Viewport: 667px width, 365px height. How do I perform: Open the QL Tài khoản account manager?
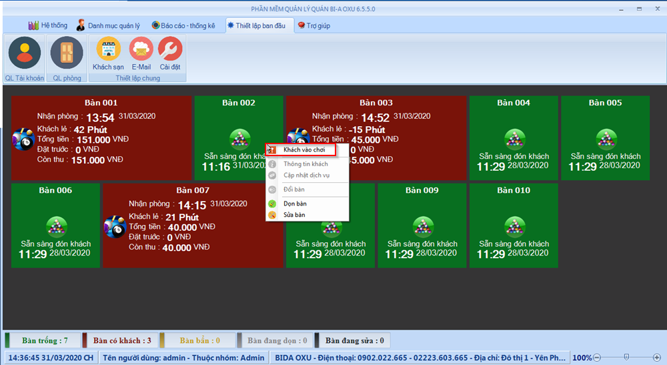[25, 53]
